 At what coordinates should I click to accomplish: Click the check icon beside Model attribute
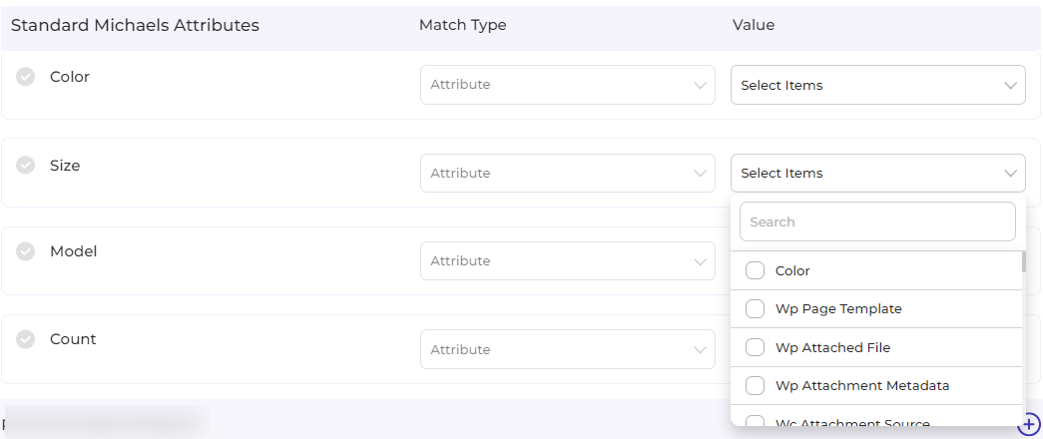[x=26, y=251]
